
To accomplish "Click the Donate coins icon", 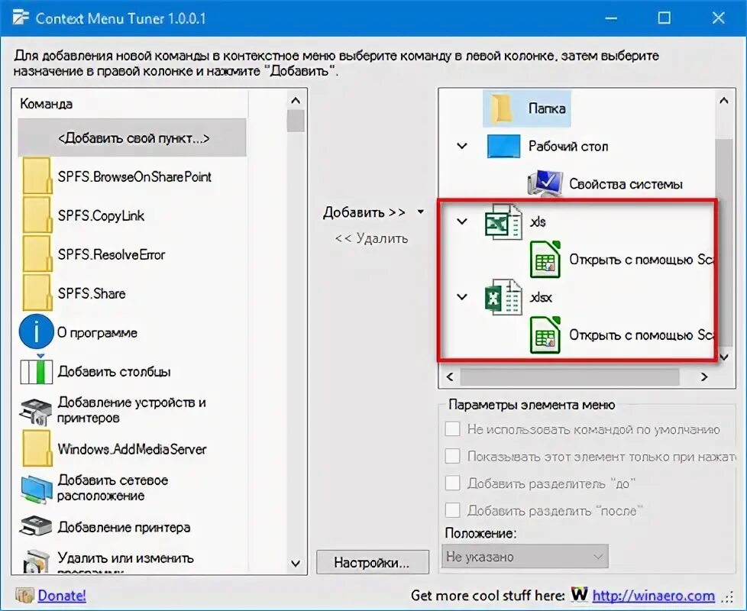I will (x=24, y=595).
